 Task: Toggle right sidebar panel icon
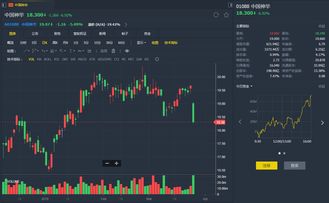pos(230,5)
